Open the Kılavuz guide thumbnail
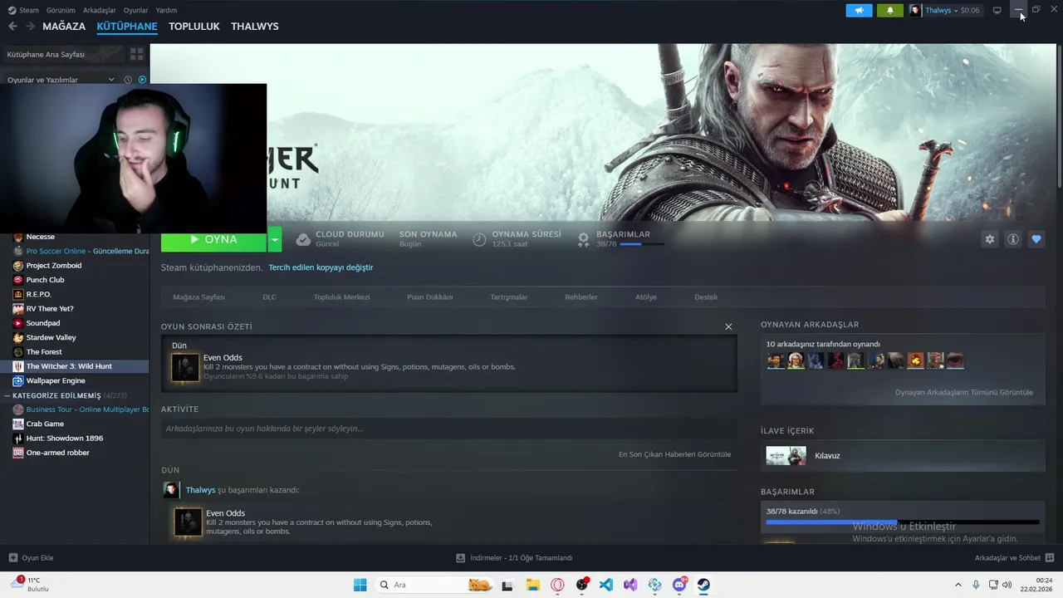 point(786,455)
